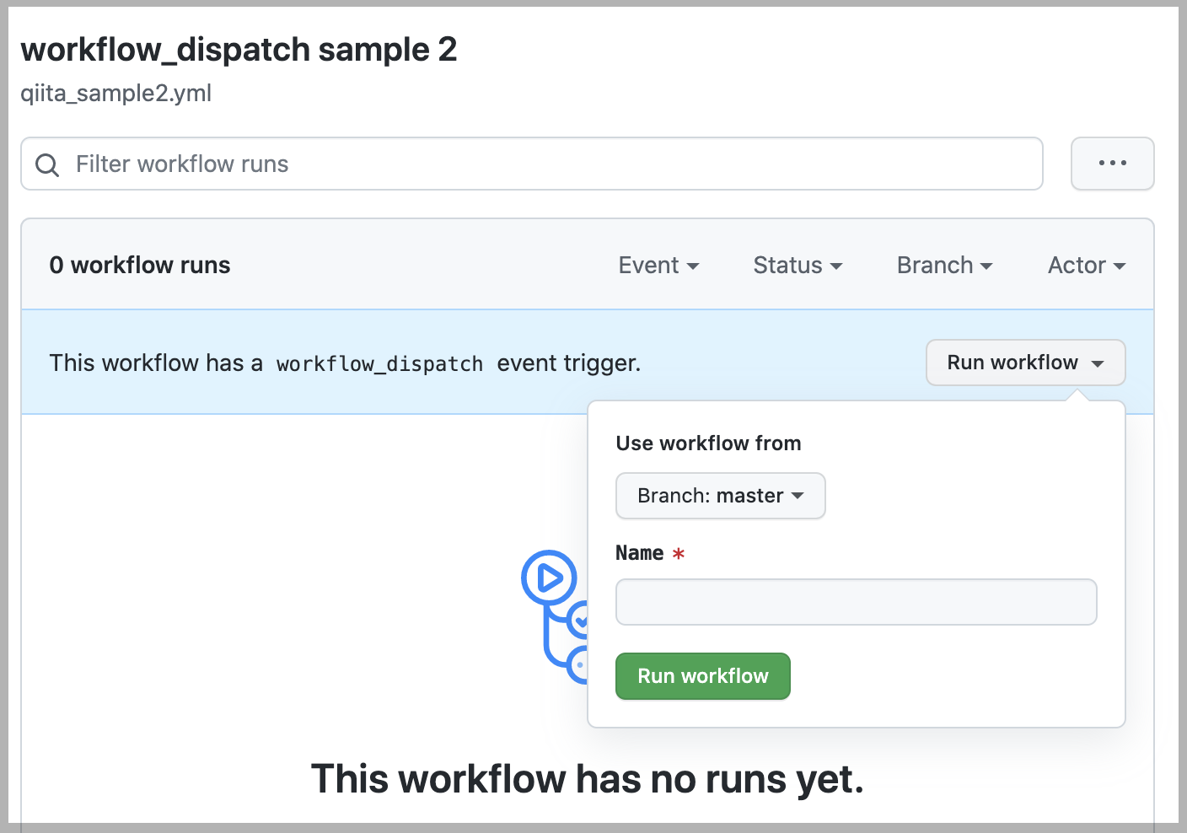Click the Event filter's chevron icon
The height and width of the screenshot is (833, 1187).
coord(694,266)
